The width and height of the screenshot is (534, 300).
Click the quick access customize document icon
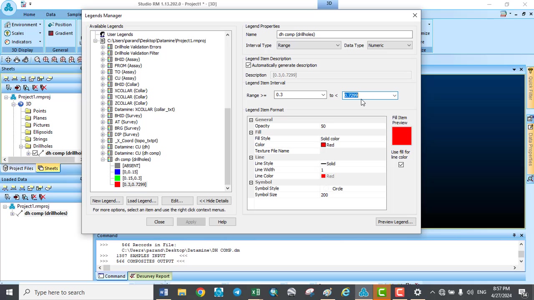tap(23, 4)
